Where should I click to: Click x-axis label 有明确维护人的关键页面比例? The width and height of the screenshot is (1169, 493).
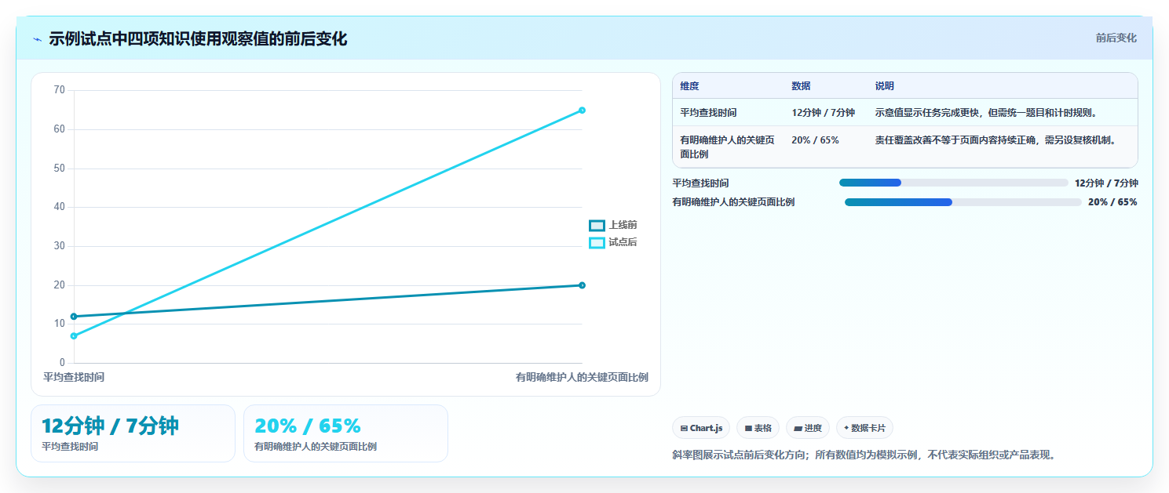[x=582, y=377]
